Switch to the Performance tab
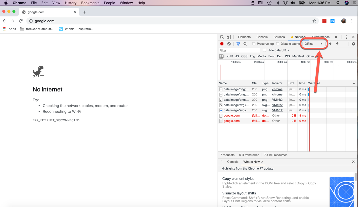The width and height of the screenshot is (358, 207). [x=321, y=37]
